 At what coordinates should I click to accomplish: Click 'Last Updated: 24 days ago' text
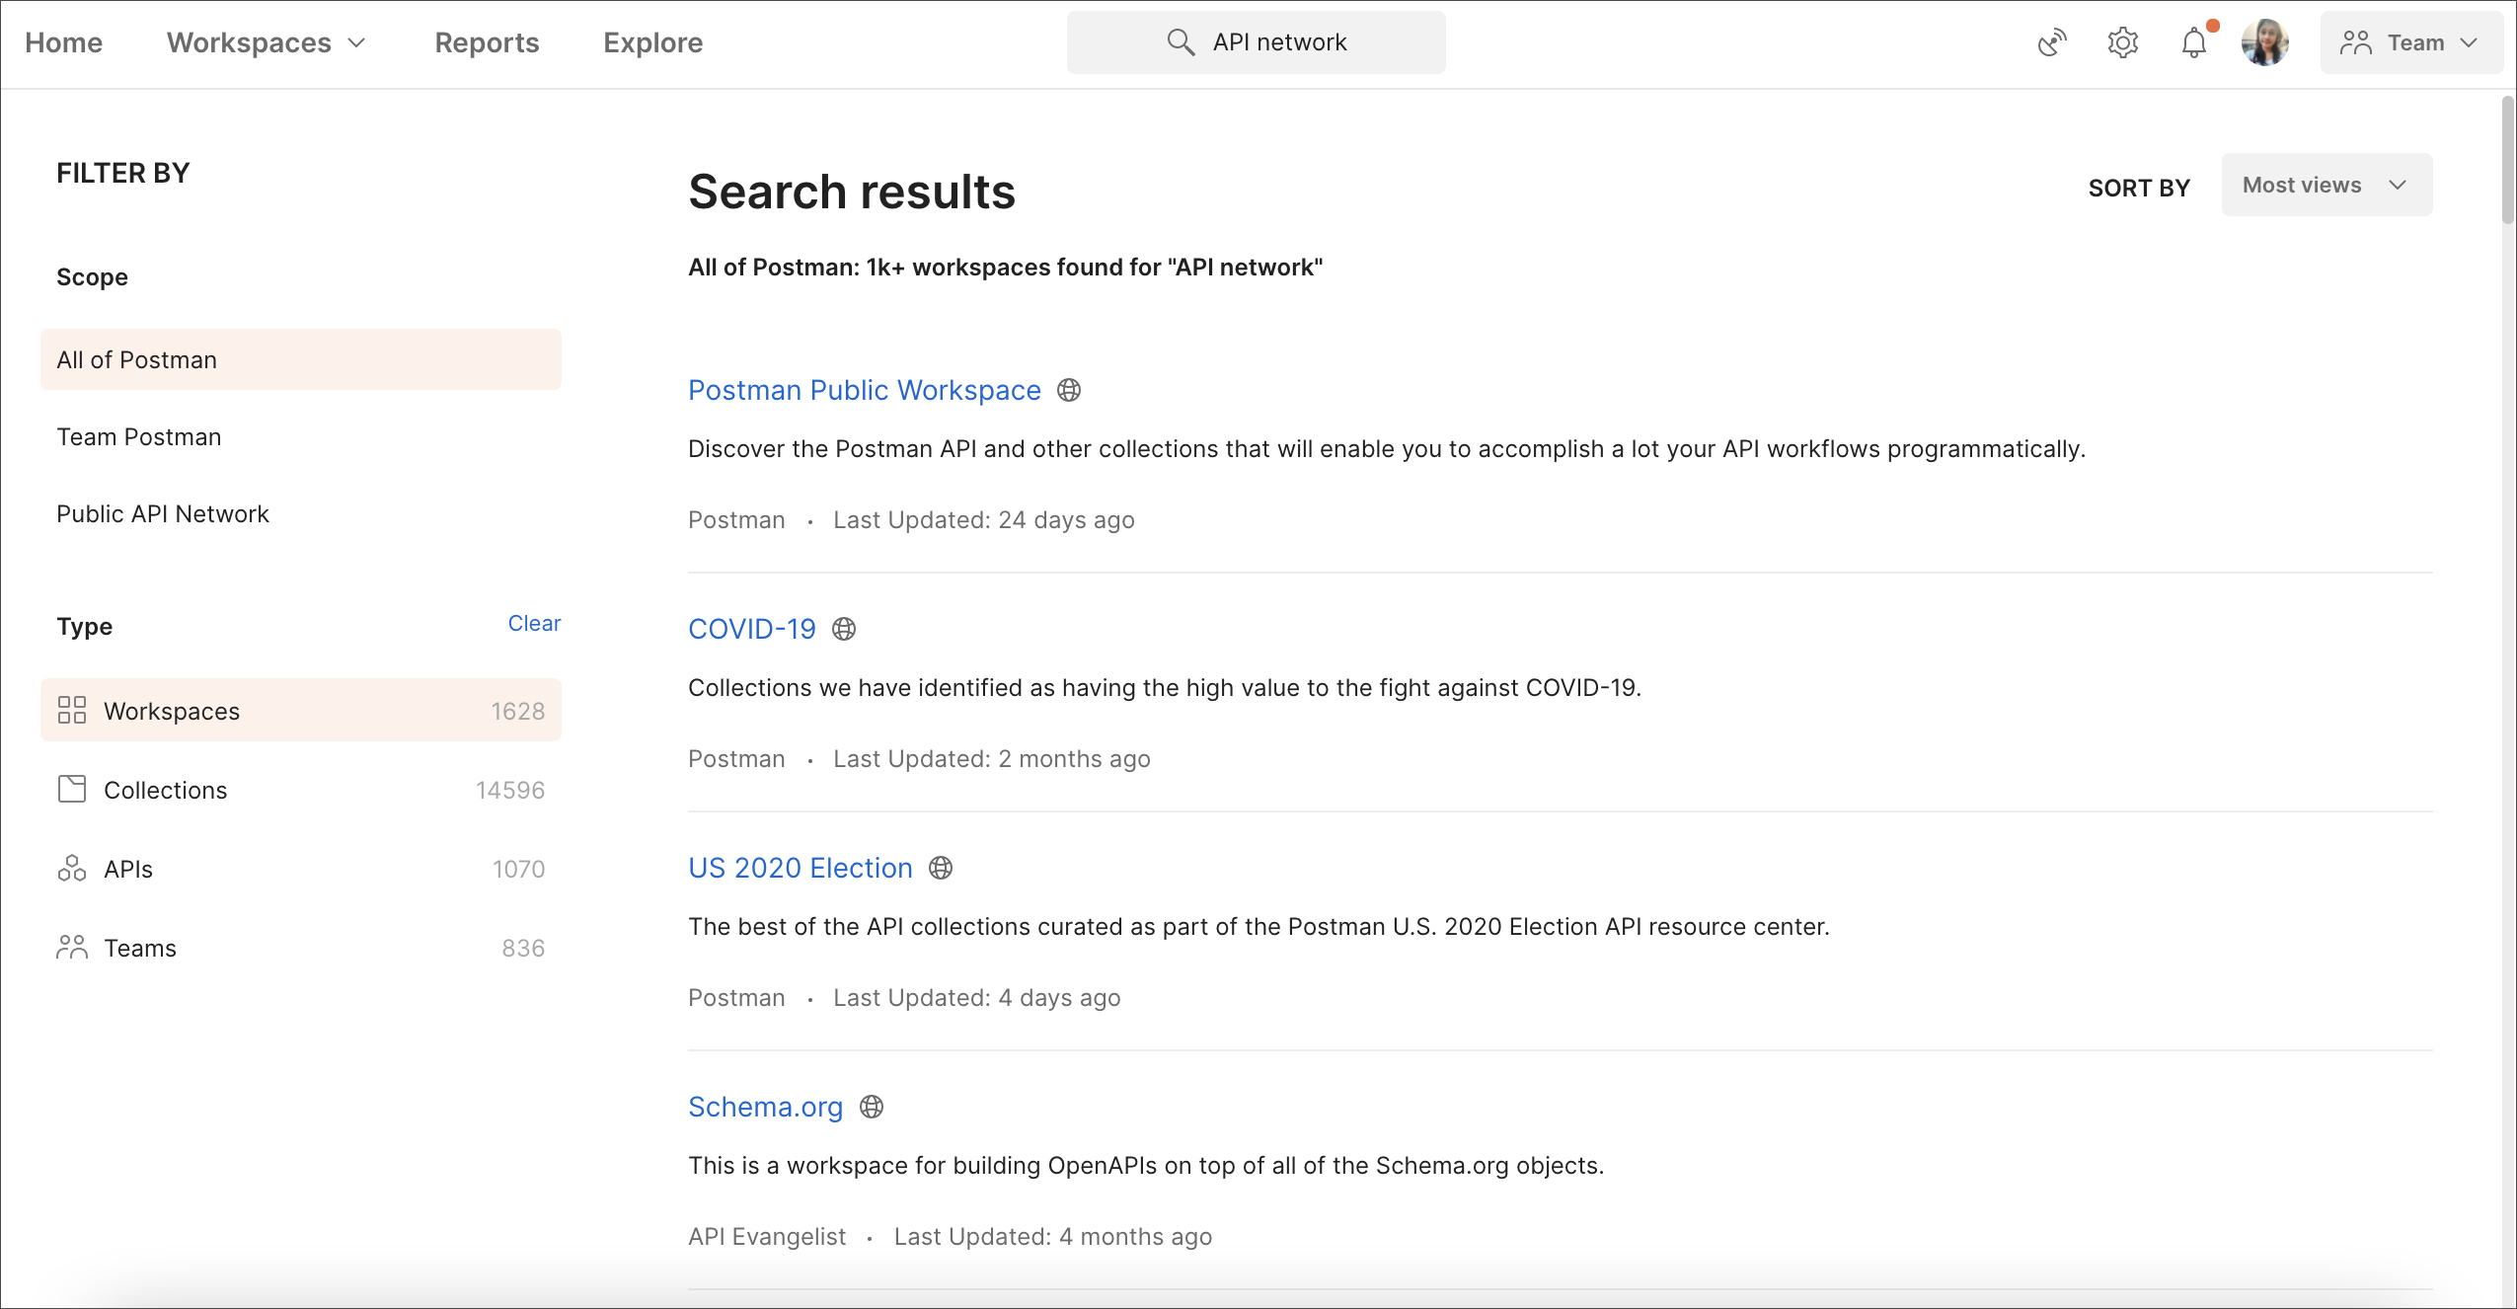pos(984,520)
